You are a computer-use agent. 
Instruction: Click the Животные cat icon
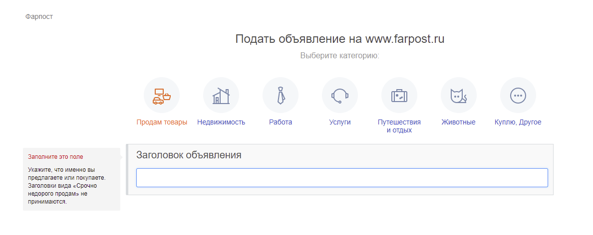(x=459, y=95)
